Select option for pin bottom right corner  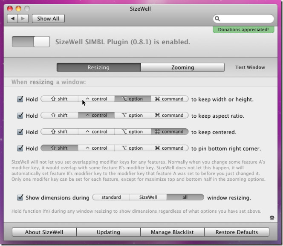pos(133,148)
